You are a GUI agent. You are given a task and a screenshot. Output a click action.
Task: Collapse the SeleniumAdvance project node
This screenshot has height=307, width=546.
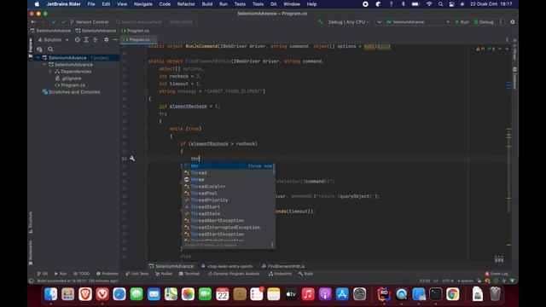tap(44, 65)
